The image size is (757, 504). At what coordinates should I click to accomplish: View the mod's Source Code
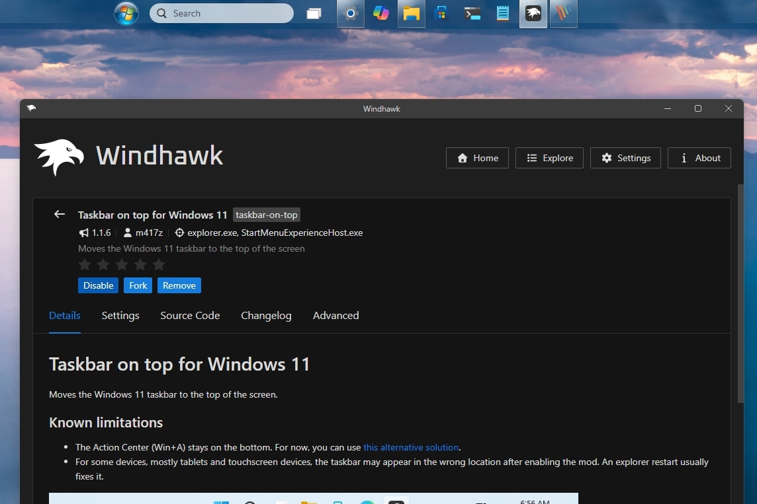point(190,316)
